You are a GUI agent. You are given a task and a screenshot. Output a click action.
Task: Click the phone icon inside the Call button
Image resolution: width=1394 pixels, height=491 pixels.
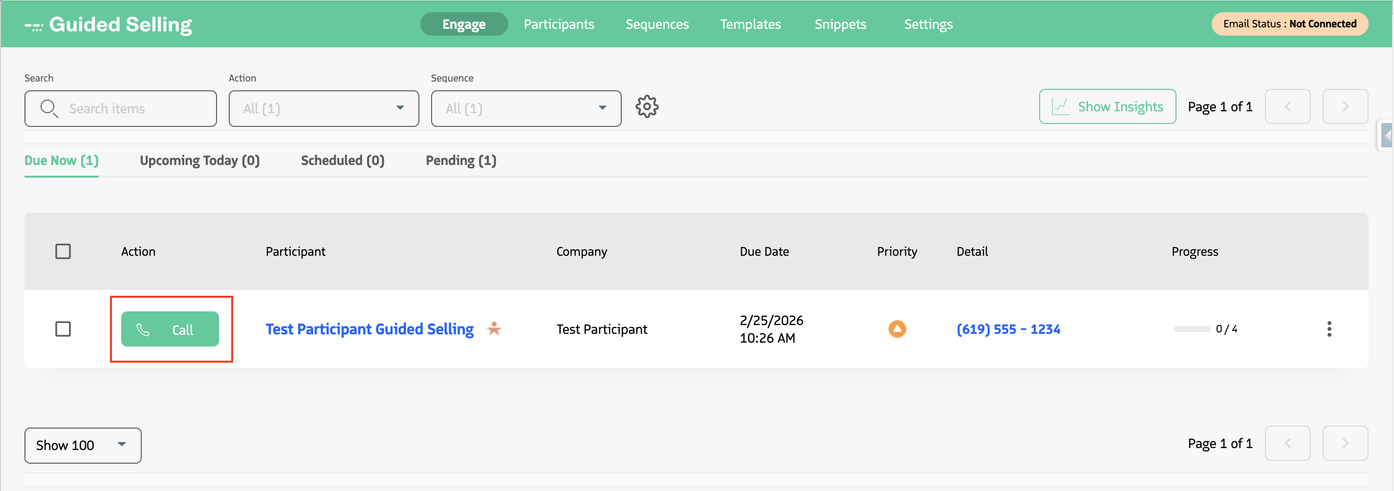(x=144, y=329)
